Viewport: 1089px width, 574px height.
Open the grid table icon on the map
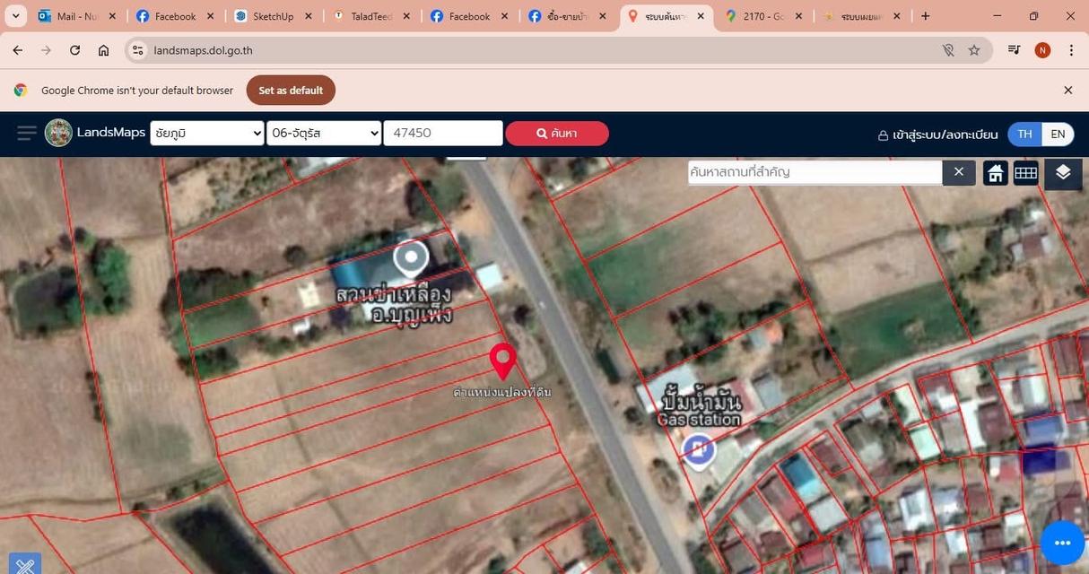(x=1025, y=173)
